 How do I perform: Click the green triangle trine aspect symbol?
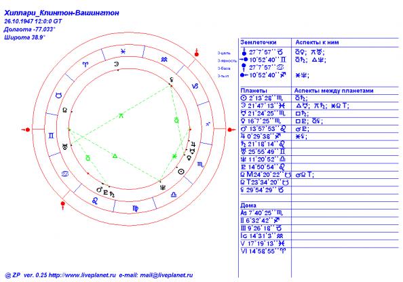pyautogui.click(x=115, y=156)
